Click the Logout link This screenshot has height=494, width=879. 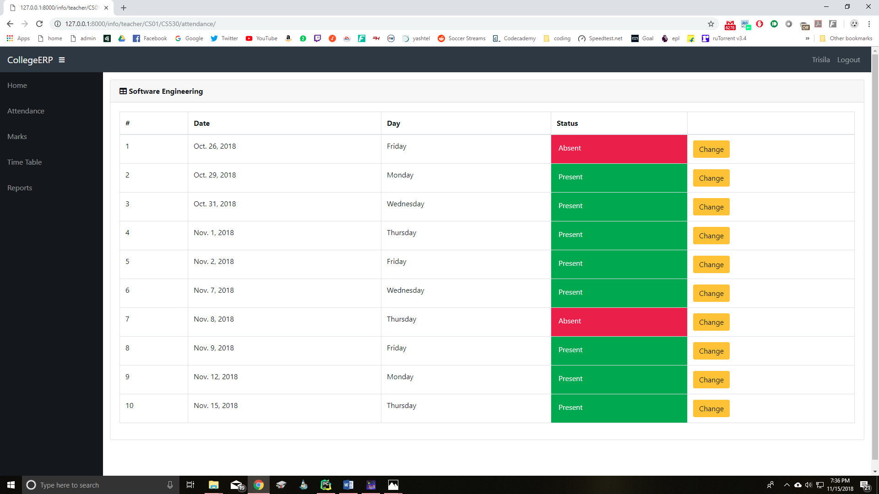pos(848,60)
